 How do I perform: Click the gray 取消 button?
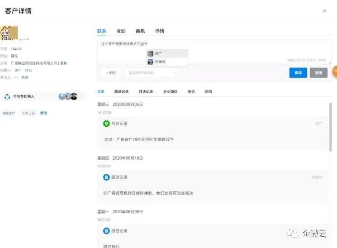[318, 72]
